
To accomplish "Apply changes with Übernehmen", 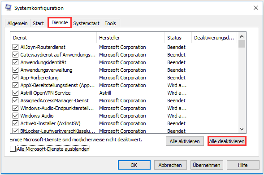I will 207,165.
